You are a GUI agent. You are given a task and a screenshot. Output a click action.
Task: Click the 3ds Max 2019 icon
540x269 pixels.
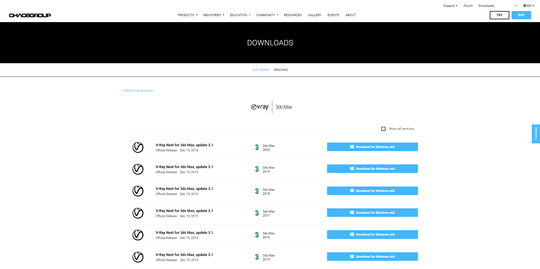[x=257, y=169]
